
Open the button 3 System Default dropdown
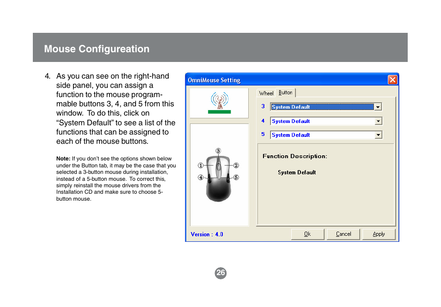[x=326, y=107]
